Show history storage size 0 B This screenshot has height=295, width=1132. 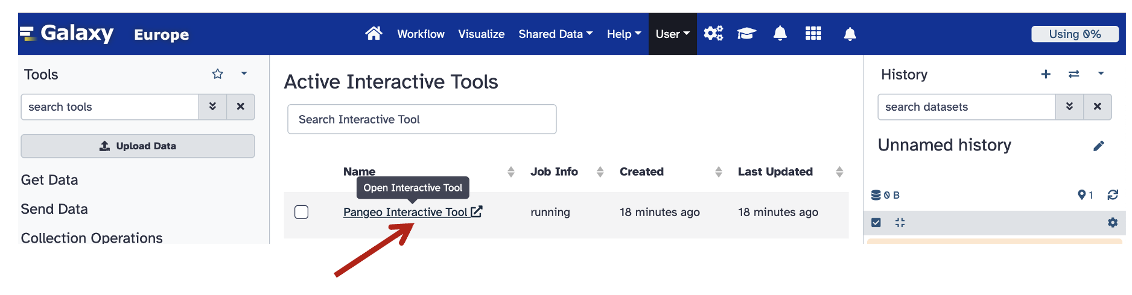pyautogui.click(x=885, y=195)
